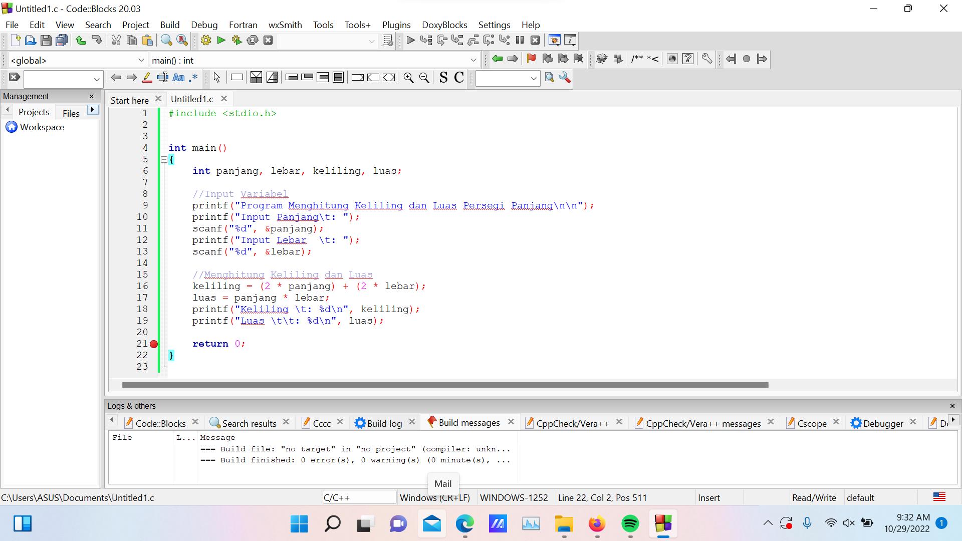Toggle Use regex option

[x=193, y=78]
